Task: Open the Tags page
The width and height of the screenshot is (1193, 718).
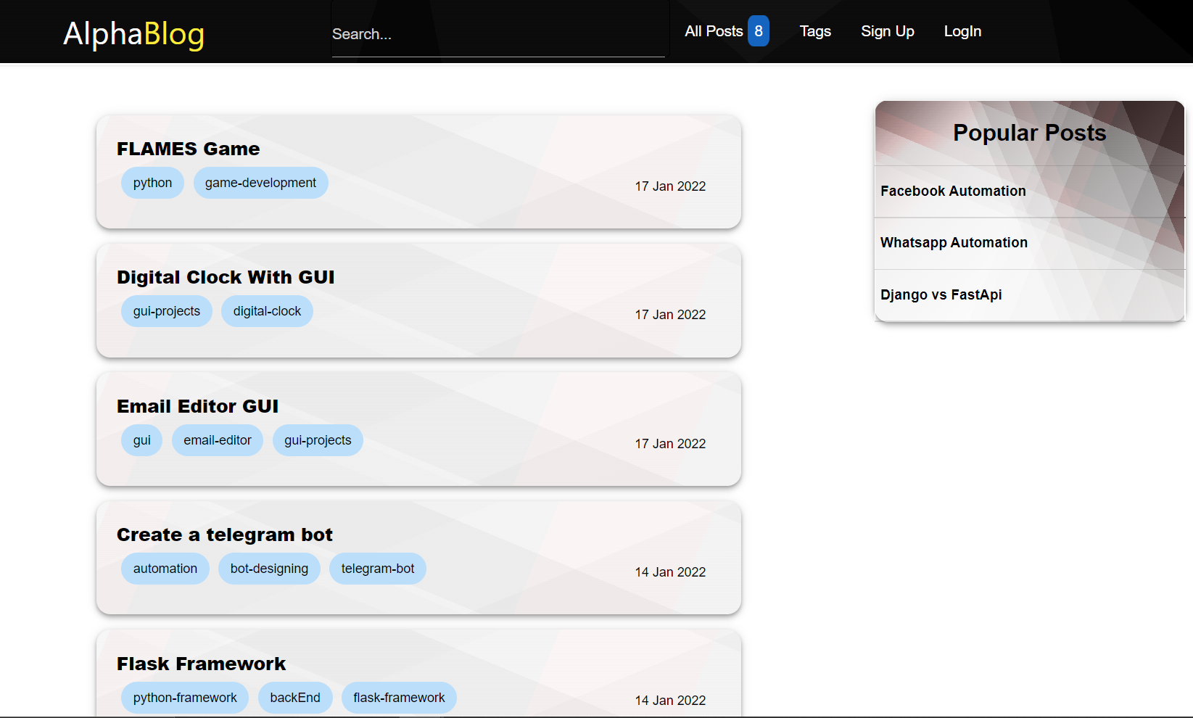Action: pos(815,31)
